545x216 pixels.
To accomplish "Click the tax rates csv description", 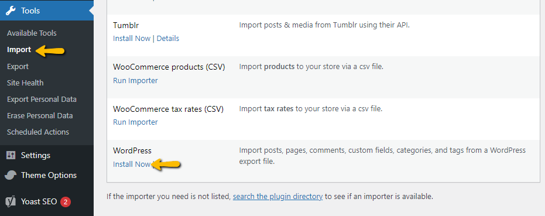I will (x=311, y=109).
